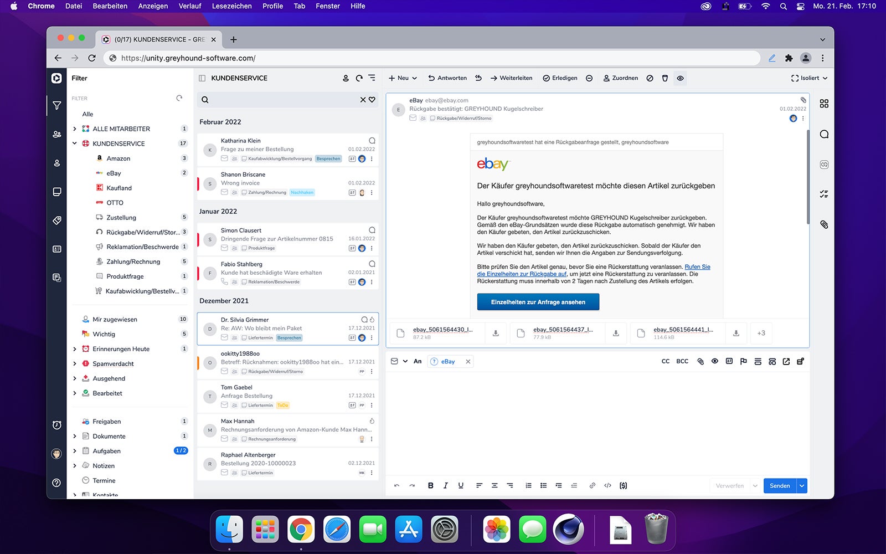
Task: Collapse the KUNDENSERVICE group
Action: tap(75, 143)
